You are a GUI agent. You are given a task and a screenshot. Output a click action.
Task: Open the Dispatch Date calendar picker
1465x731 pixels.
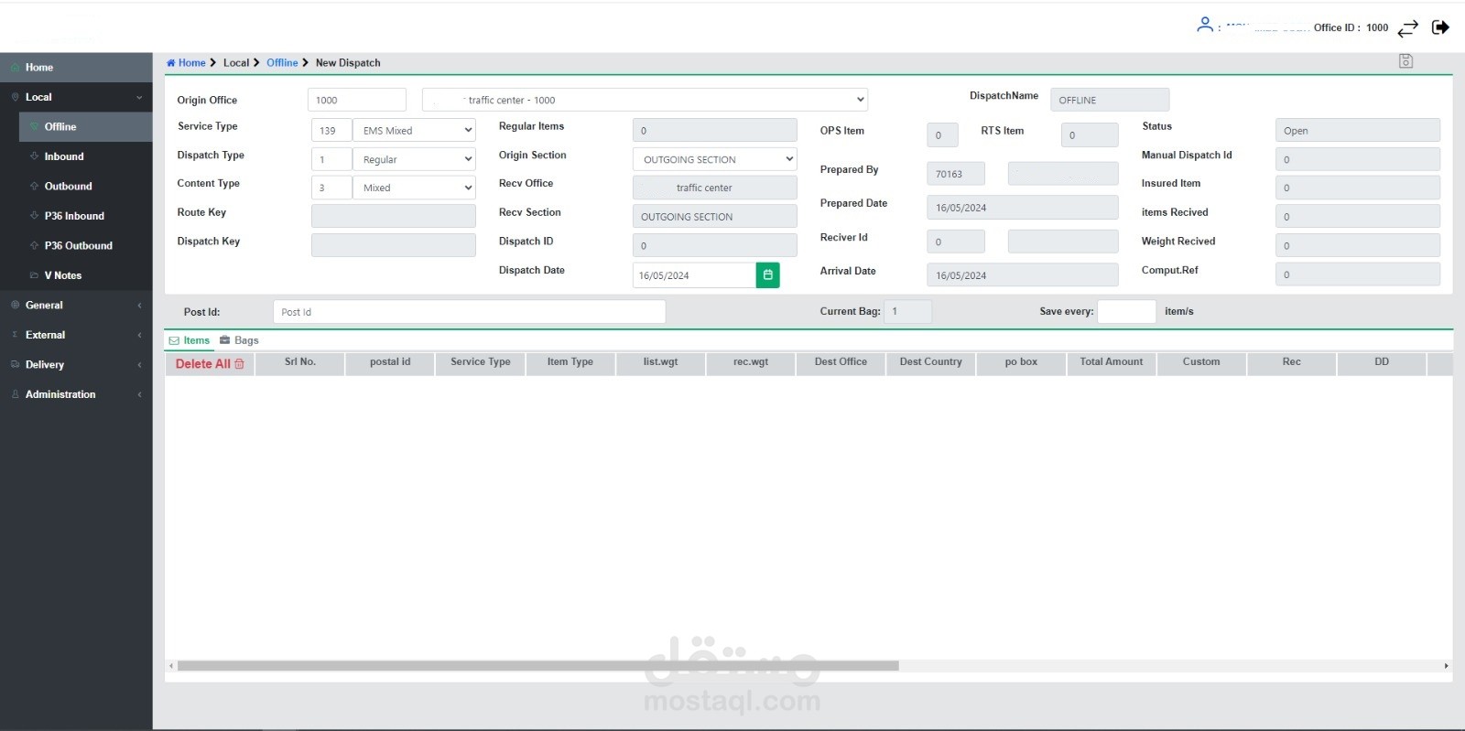767,275
